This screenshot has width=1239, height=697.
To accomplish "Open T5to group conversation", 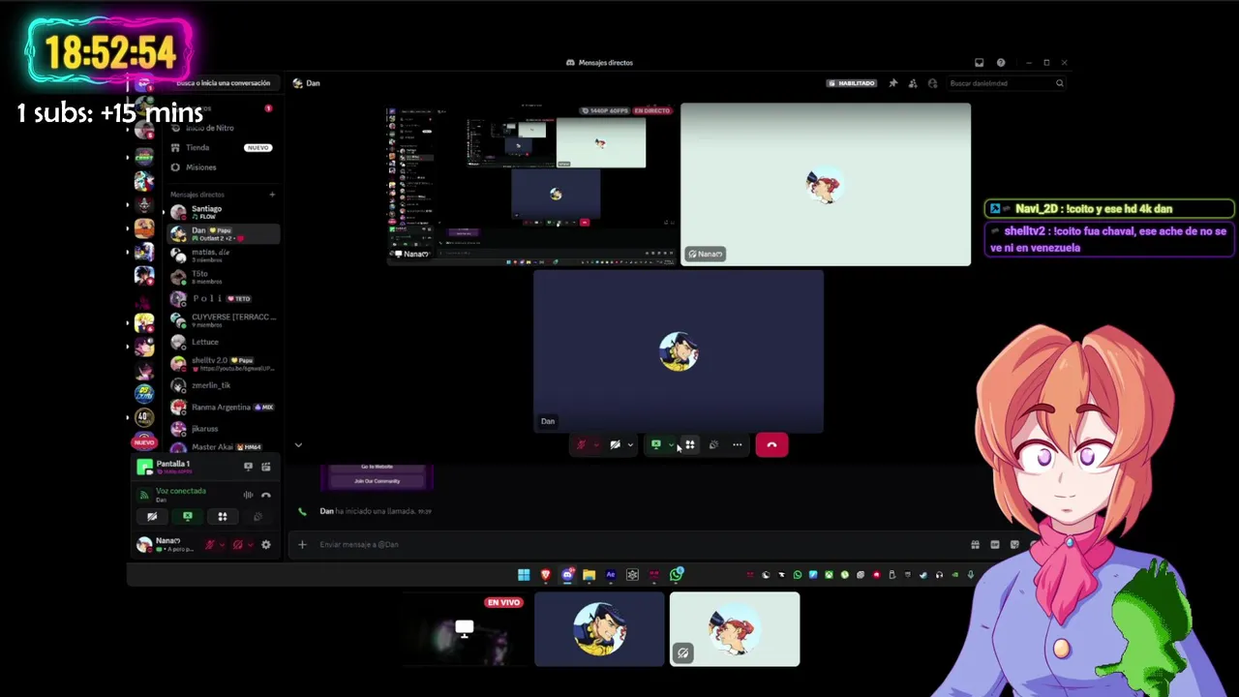I will click(x=224, y=277).
